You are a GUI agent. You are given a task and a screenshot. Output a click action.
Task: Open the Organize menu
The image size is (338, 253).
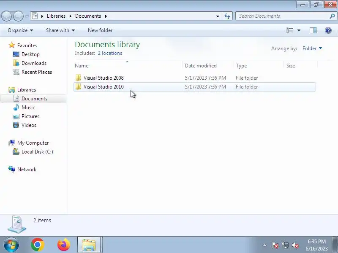point(20,30)
